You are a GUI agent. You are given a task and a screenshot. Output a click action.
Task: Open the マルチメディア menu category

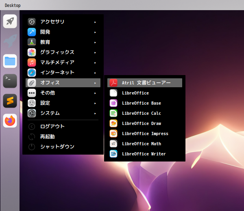coord(63,62)
